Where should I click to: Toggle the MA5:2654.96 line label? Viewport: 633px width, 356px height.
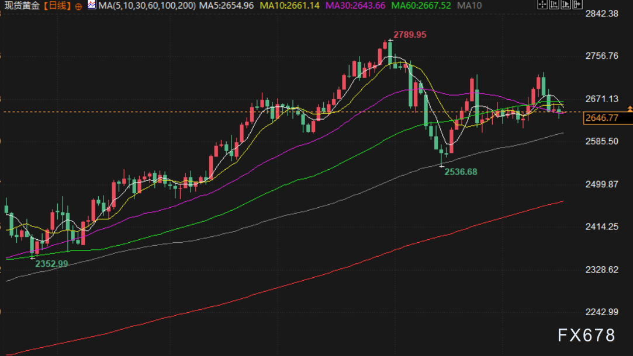226,6
